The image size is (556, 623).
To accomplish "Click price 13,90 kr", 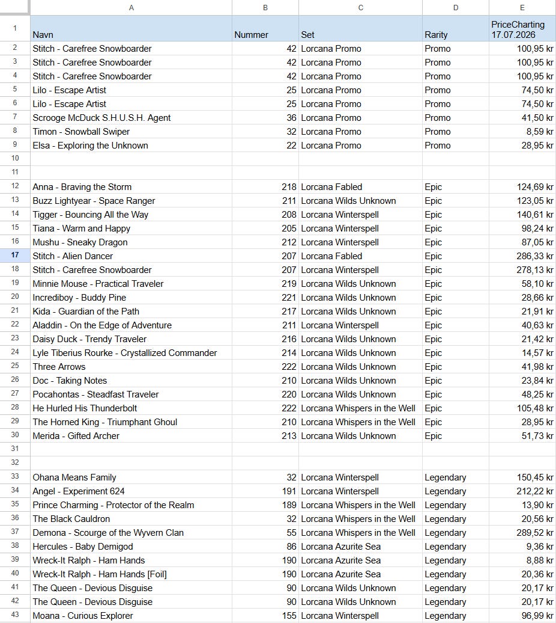I will (x=522, y=505).
